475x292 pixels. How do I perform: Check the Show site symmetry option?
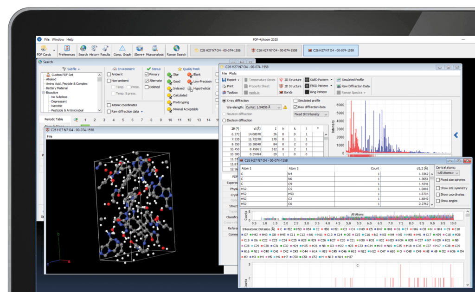click(x=438, y=188)
